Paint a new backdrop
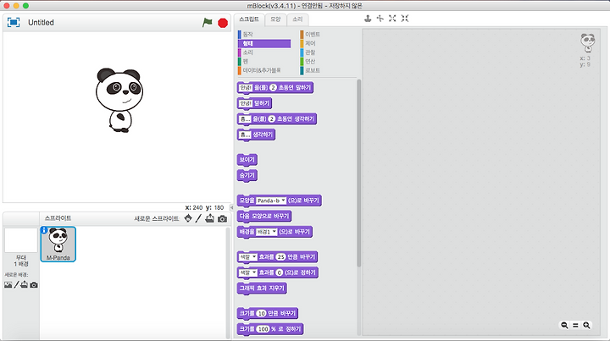This screenshot has width=610, height=341. click(16, 284)
